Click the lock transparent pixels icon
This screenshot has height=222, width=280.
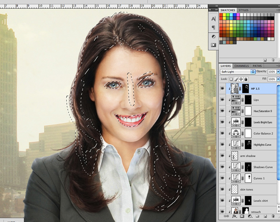pos(231,80)
